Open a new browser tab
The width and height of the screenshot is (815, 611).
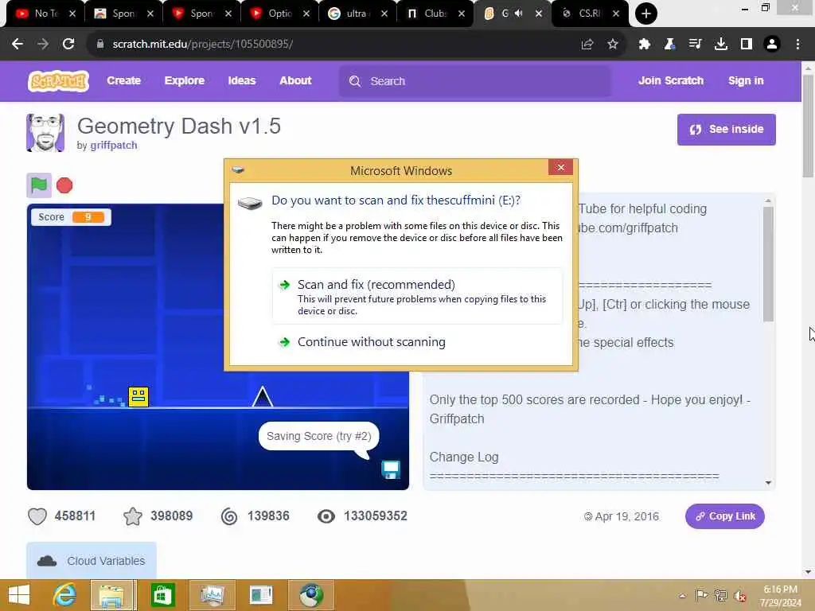[646, 14]
